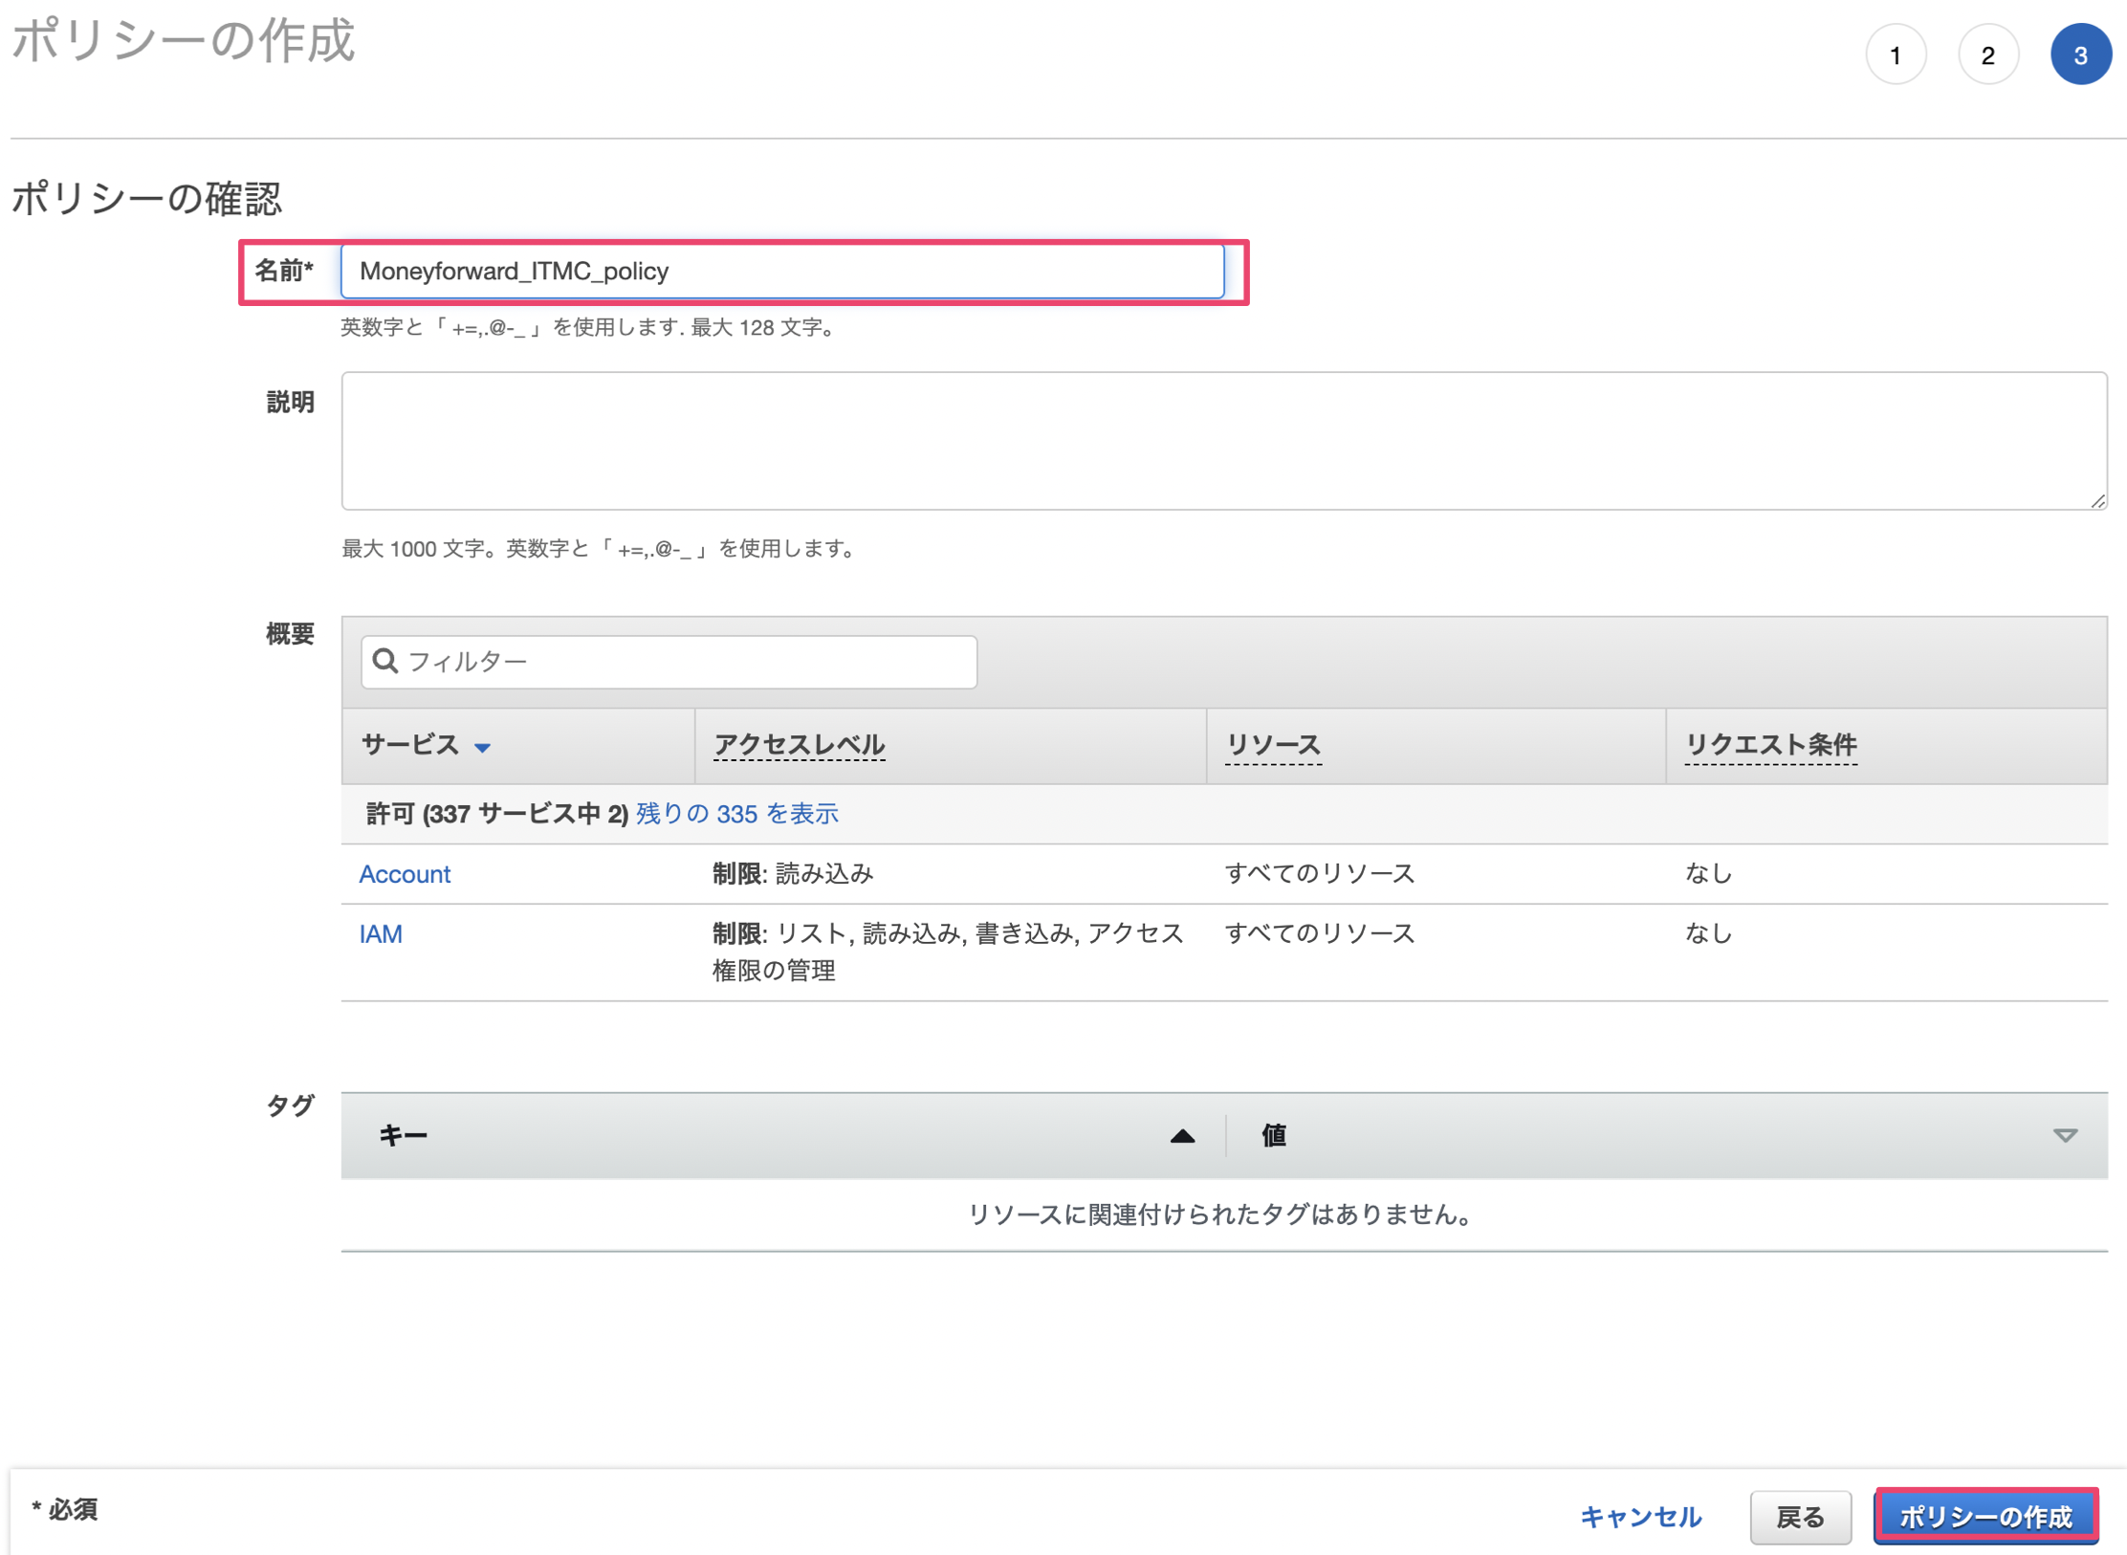The height and width of the screenshot is (1555, 2127).
Task: Sort tags by key ascending arrow
Action: (1182, 1136)
